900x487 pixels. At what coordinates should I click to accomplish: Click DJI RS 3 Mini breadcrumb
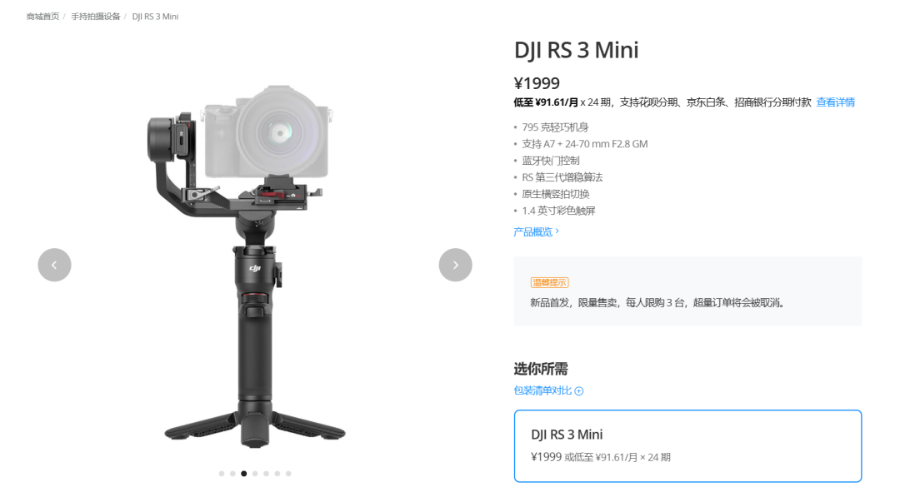point(155,17)
